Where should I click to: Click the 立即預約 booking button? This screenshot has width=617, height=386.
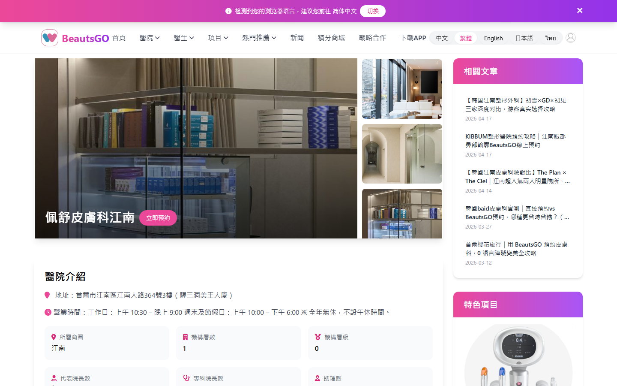[158, 218]
